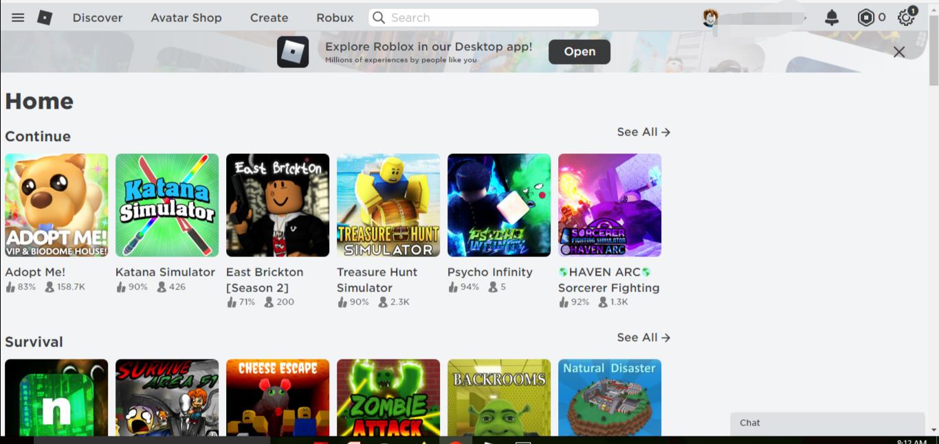939x444 pixels.
Task: Select the Zombie Attack game thumbnail
Action: pos(388,397)
